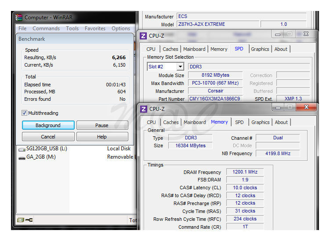Open the Commands menu in WinRAR

(x=46, y=28)
